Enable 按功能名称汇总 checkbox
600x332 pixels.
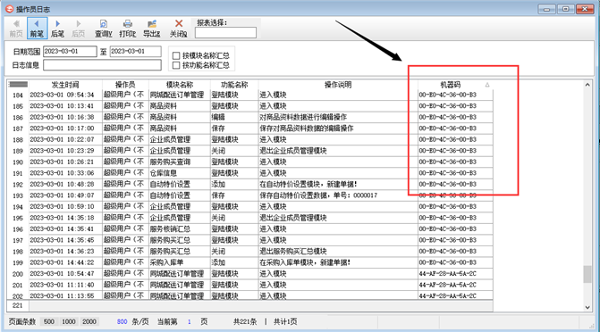click(176, 65)
